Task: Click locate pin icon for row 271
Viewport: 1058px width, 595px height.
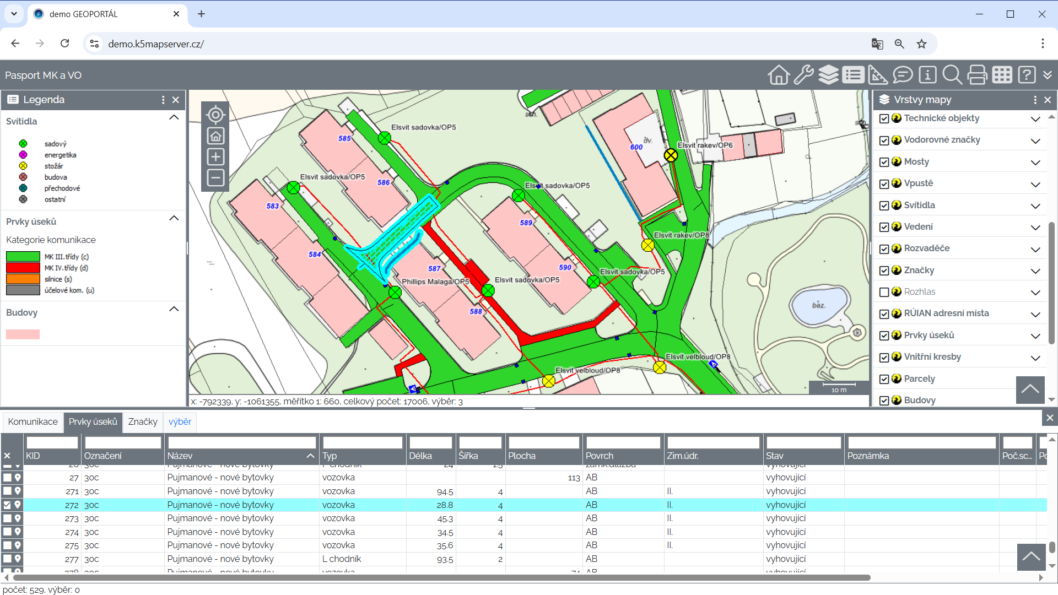Action: tap(18, 491)
